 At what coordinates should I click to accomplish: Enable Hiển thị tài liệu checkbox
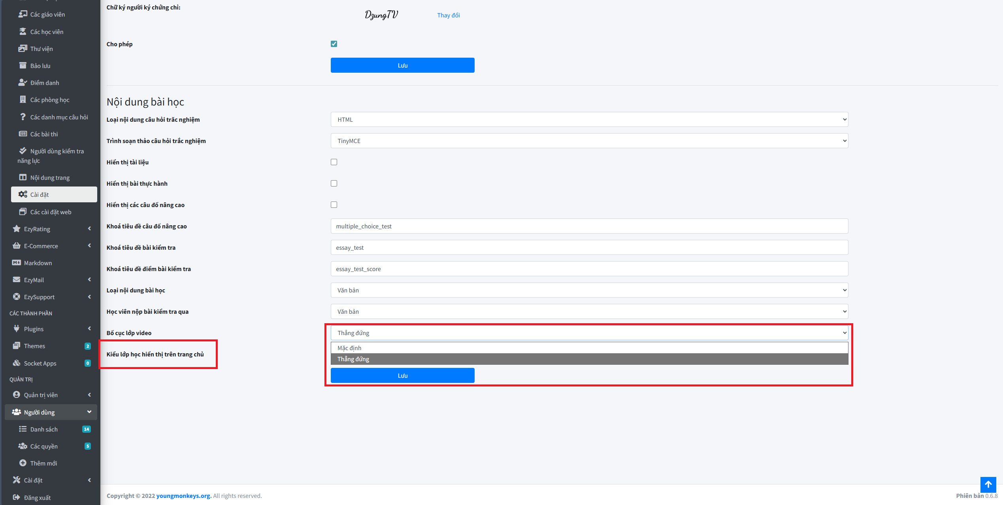(x=334, y=162)
